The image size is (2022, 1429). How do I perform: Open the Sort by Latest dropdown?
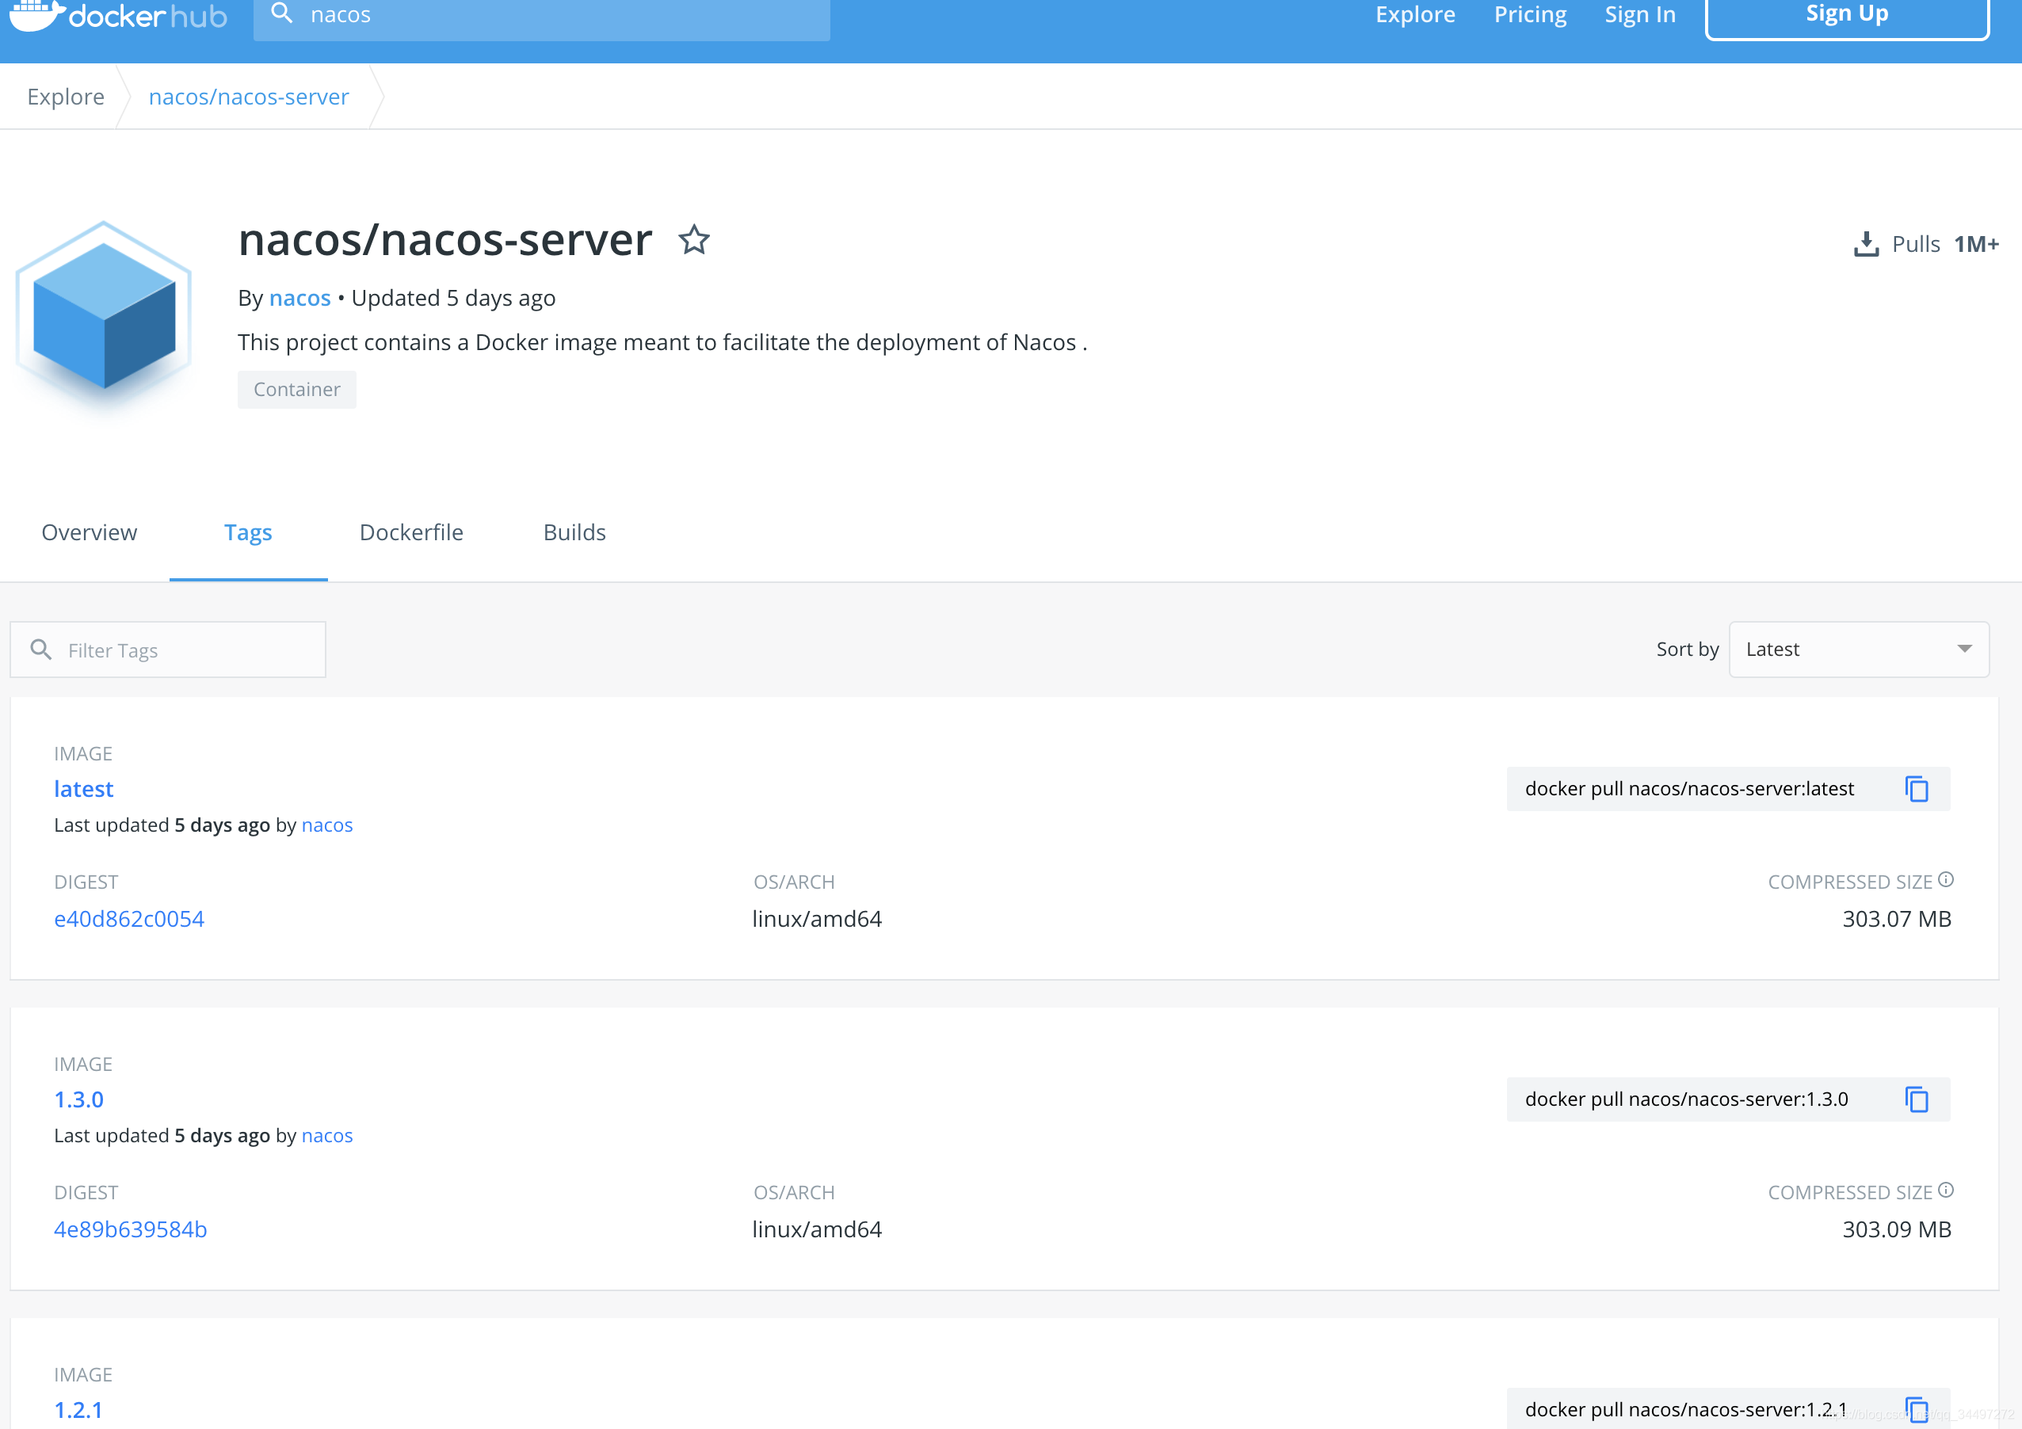pyautogui.click(x=1858, y=650)
